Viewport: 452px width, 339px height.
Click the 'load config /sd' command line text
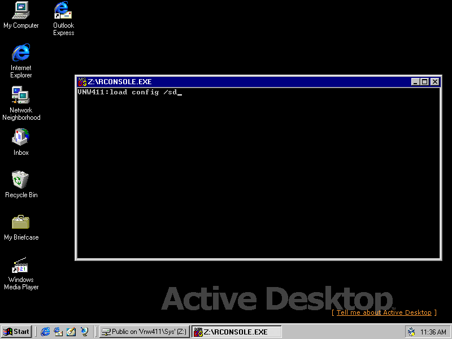(144, 92)
